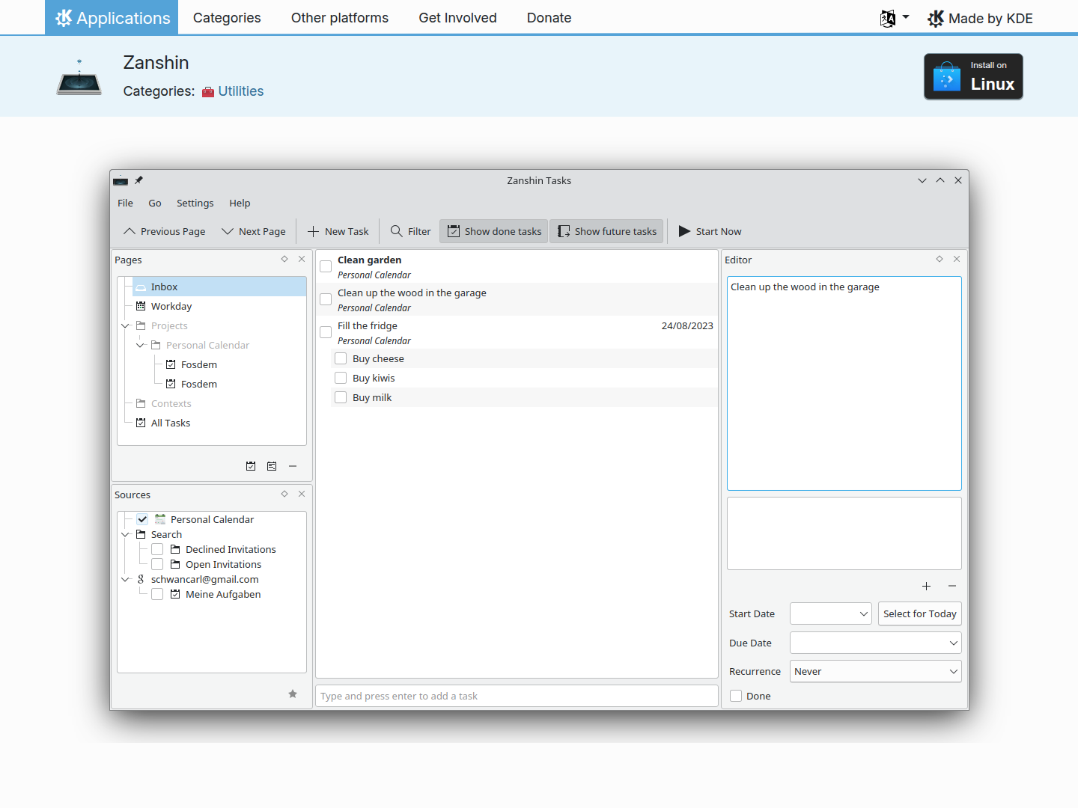Click the new project icon below Pages list
The width and height of the screenshot is (1078, 808).
(251, 466)
